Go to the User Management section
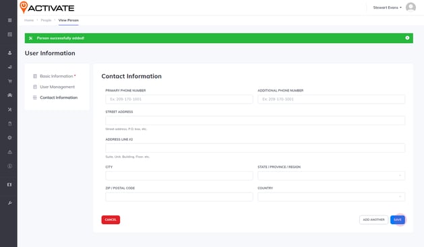This screenshot has height=247, width=424. click(54, 87)
